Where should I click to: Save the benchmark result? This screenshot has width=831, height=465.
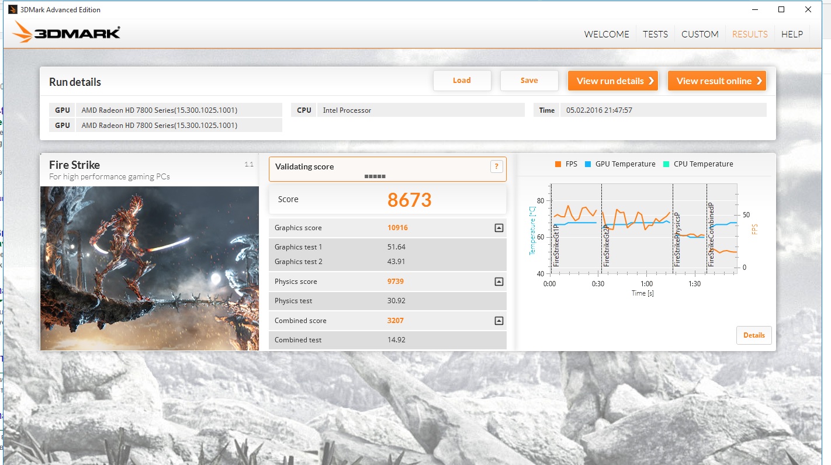tap(529, 81)
